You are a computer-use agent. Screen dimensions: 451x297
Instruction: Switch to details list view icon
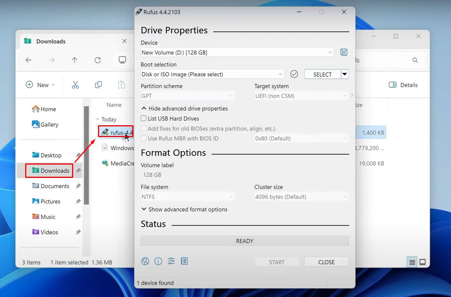click(412, 262)
